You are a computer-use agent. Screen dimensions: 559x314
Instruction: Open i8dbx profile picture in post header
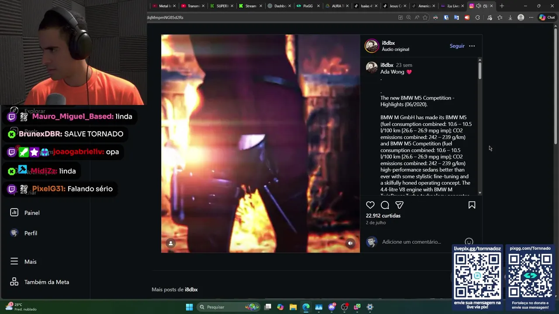[372, 46]
